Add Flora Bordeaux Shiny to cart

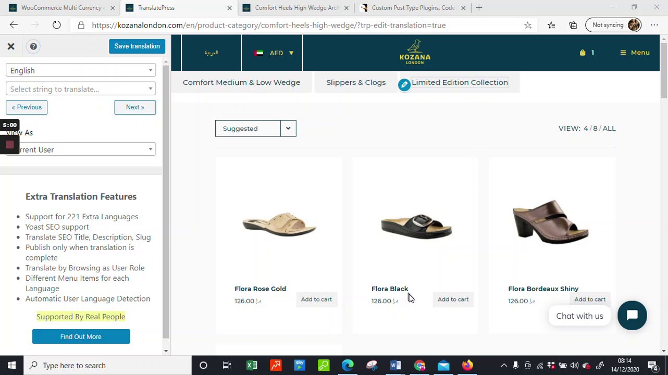tap(590, 299)
